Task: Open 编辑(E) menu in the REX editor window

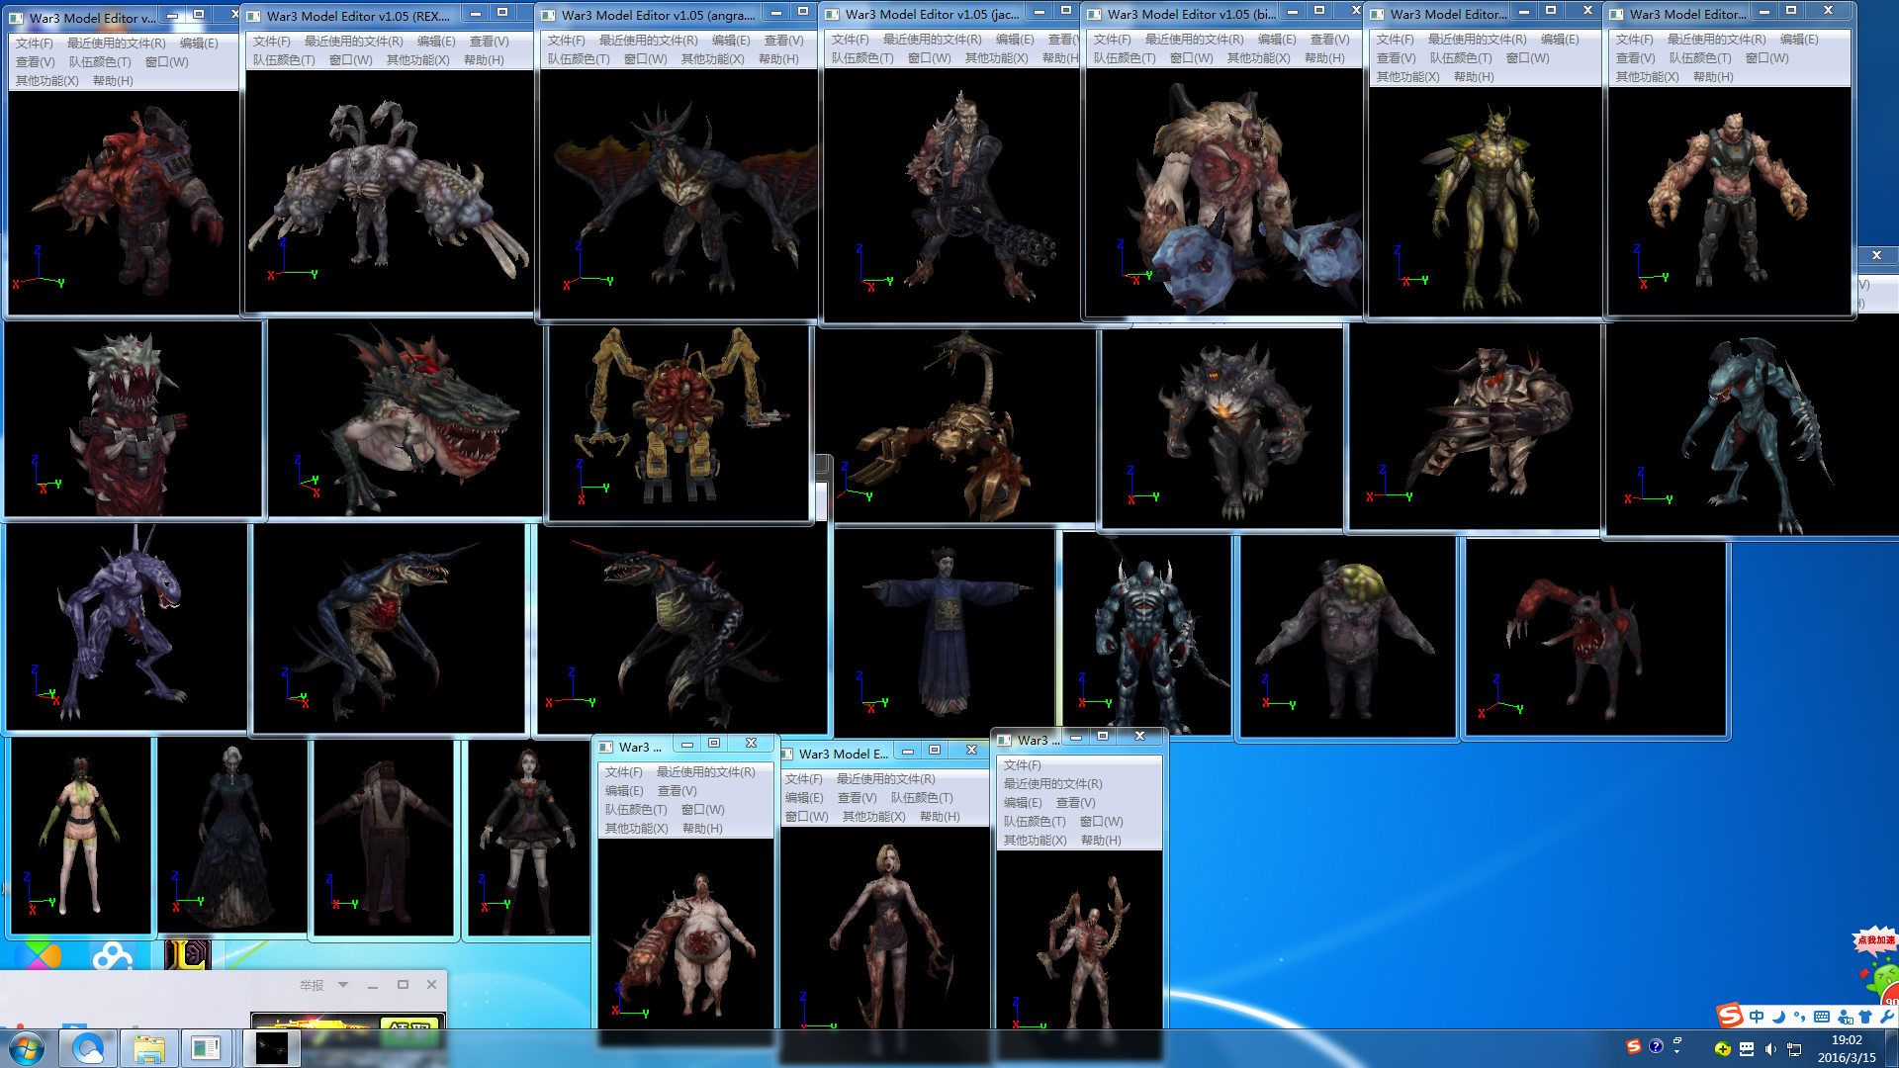Action: (436, 42)
